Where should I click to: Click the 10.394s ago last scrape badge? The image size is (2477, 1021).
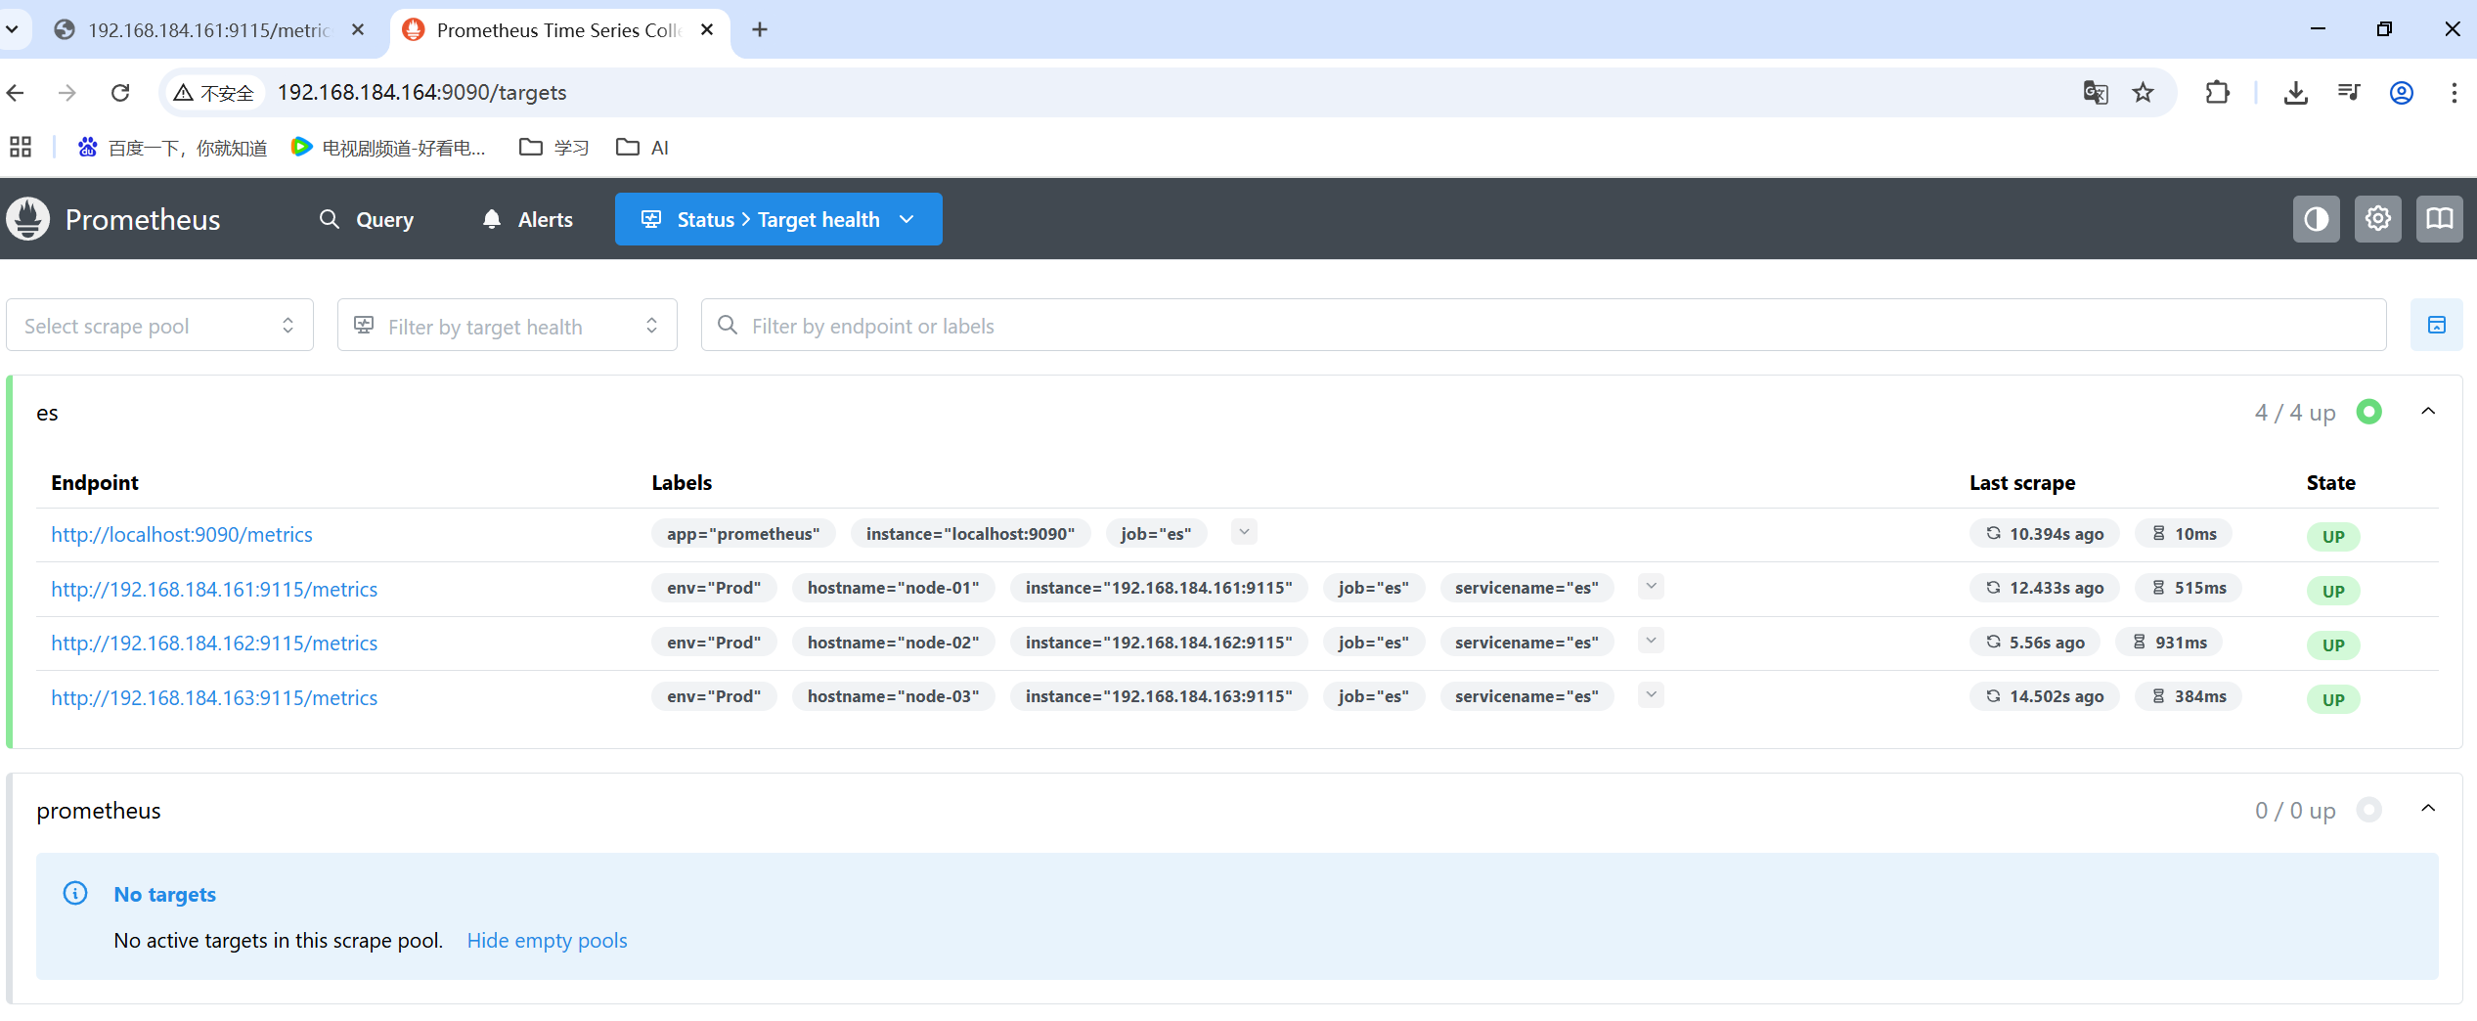pyautogui.click(x=2044, y=533)
